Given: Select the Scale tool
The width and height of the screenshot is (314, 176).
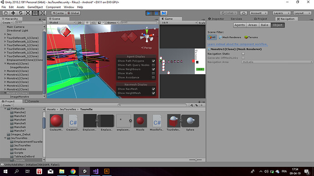Looking at the screenshot, I should (x=28, y=13).
